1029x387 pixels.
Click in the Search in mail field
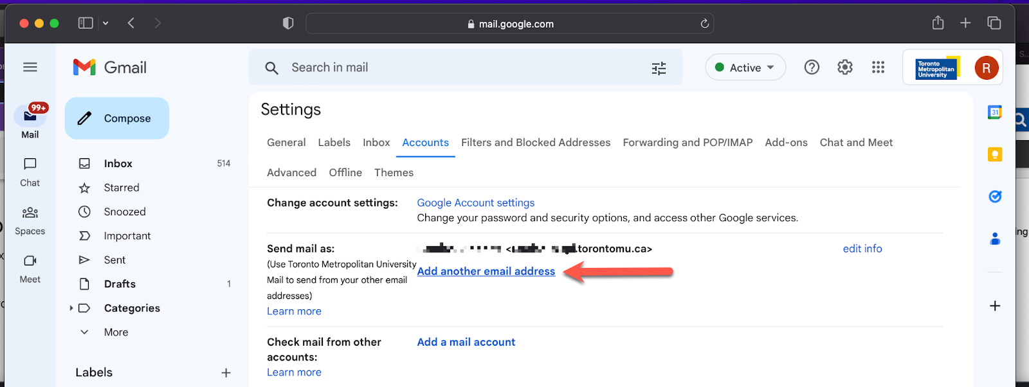pos(450,67)
